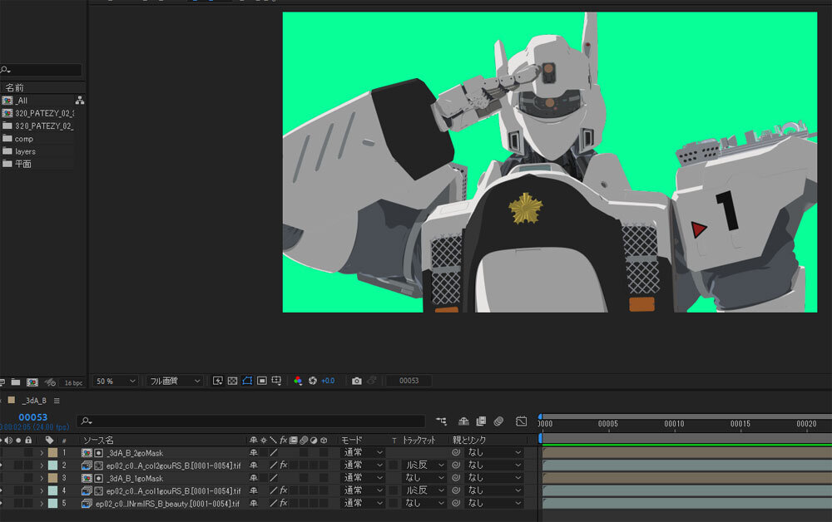Click the lock column header icon
Image resolution: width=832 pixels, height=522 pixels.
pyautogui.click(x=28, y=440)
